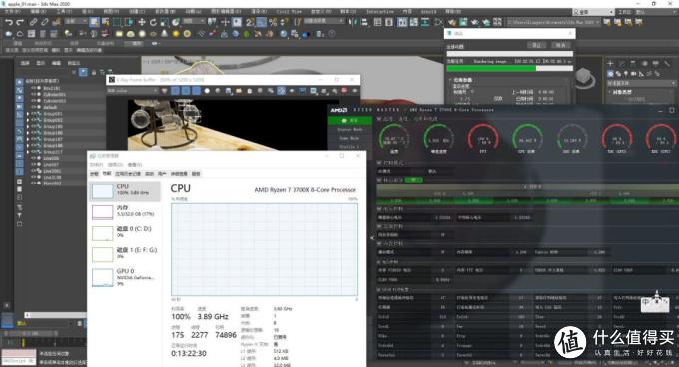Click the search field in 3ds Max title area
679x367 pixels.
[x=593, y=12]
